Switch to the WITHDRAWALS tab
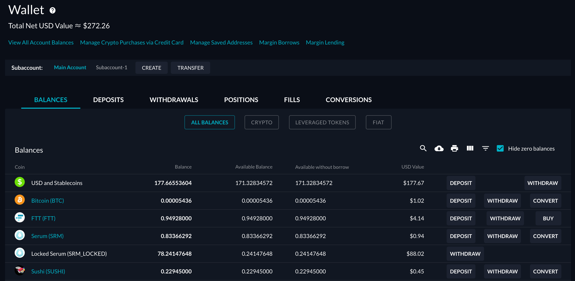This screenshot has height=281, width=575. (174, 99)
